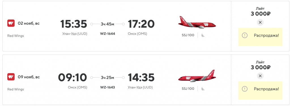Click flight number WZ-1643
The image size is (290, 106).
[107, 87]
